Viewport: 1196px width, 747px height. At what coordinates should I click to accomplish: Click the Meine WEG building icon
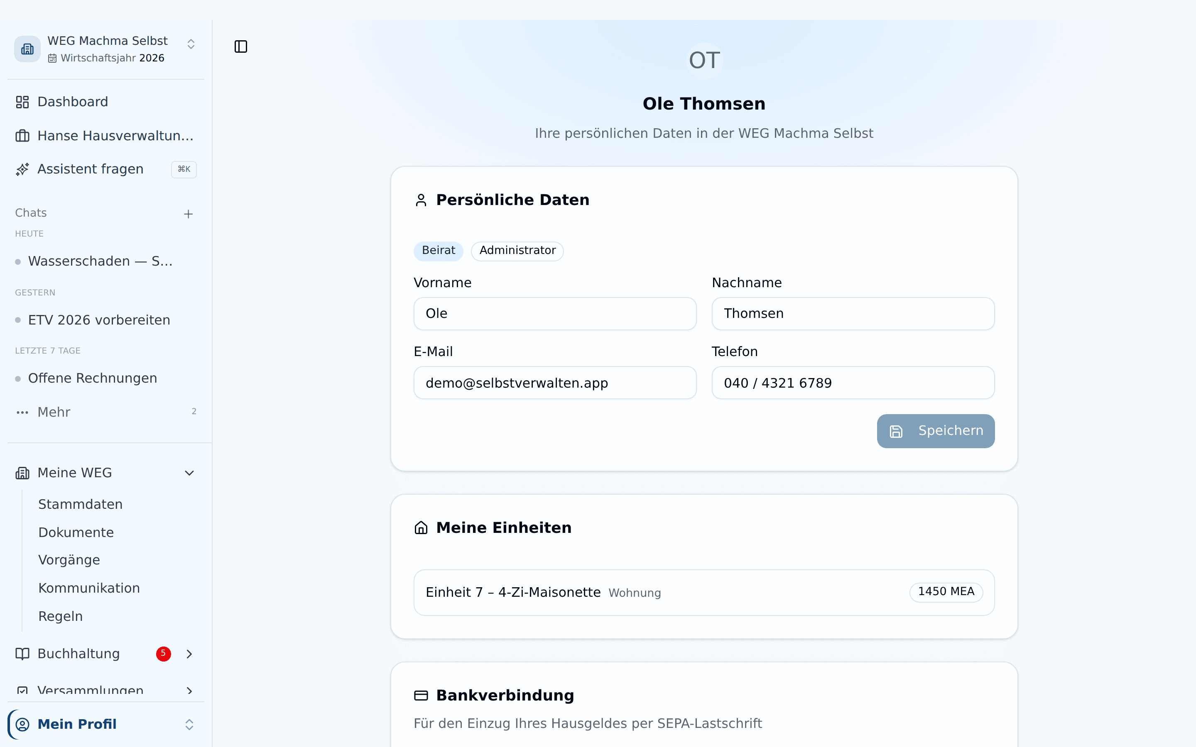pyautogui.click(x=22, y=473)
